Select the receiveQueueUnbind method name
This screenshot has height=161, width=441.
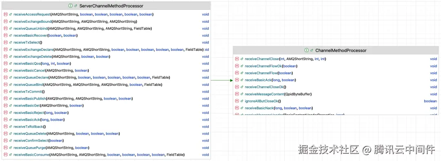(30, 28)
